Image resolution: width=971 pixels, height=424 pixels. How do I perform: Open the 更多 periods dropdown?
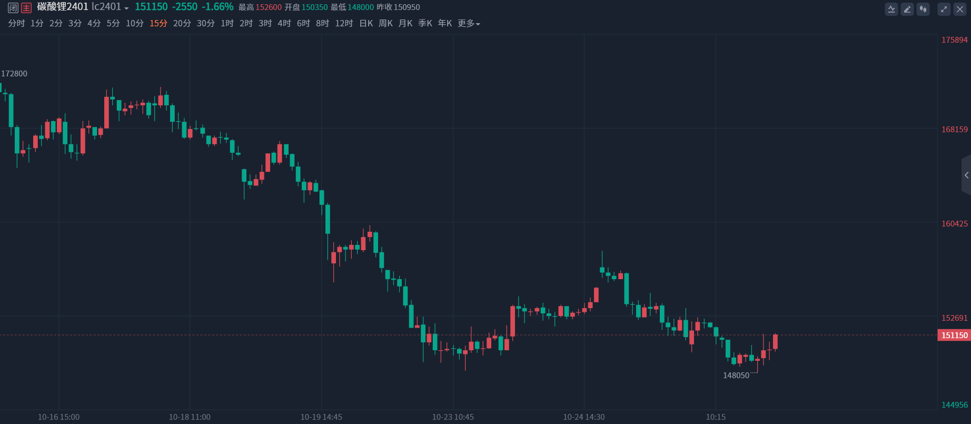tap(469, 23)
